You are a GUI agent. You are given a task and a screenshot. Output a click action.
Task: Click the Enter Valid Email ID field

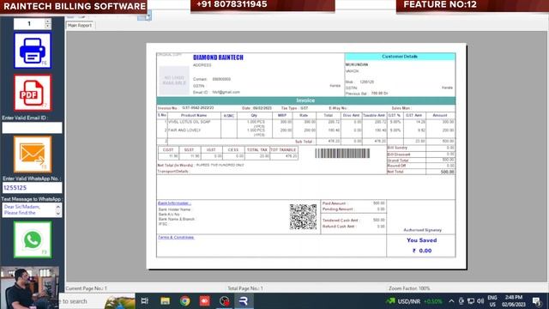coord(32,128)
